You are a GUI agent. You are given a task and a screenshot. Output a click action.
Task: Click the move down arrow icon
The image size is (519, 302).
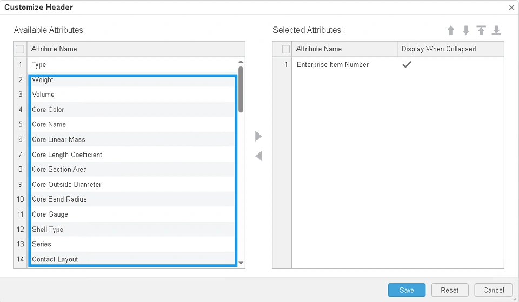point(466,31)
